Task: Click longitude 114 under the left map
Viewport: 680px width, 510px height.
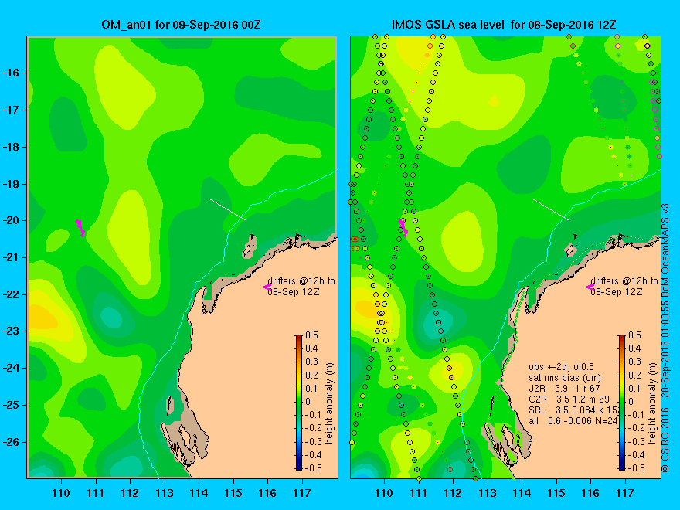Action: point(199,493)
